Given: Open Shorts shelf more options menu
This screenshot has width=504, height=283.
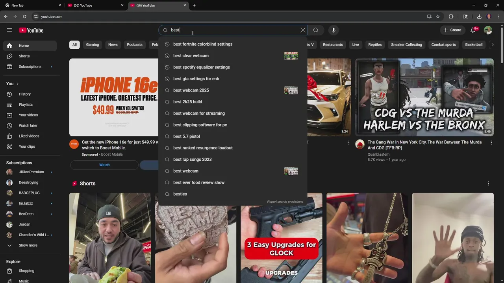Looking at the screenshot, I should tap(489, 184).
